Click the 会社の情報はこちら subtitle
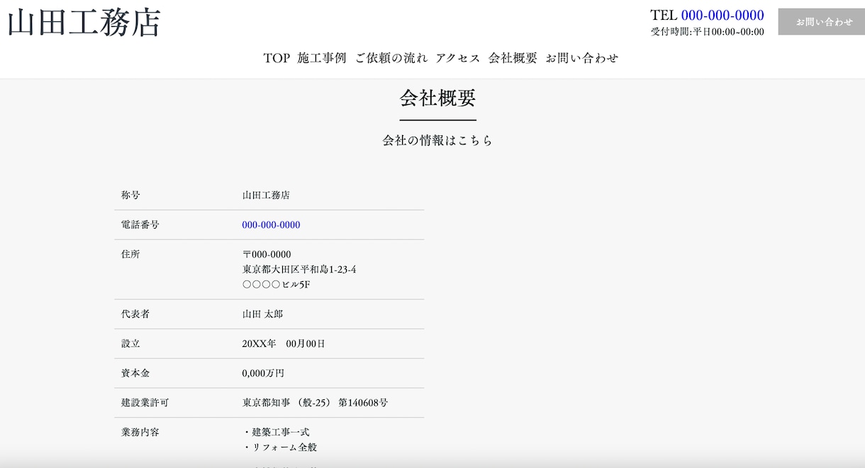Viewport: 865px width, 468px height. tap(437, 140)
